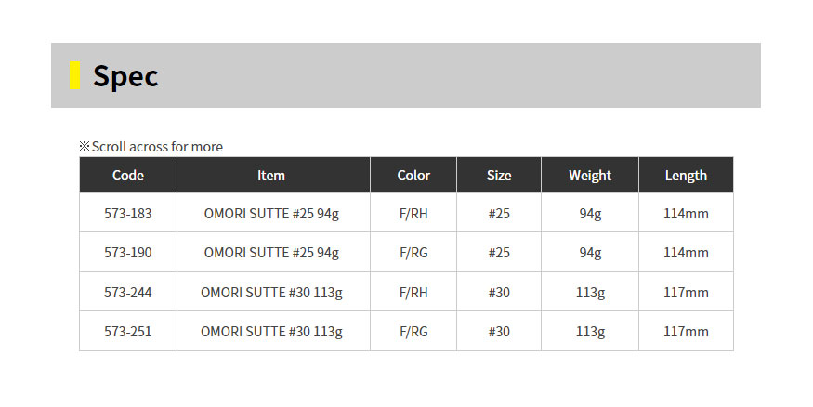This screenshot has width=813, height=407.
Task: Click F/RH color cell in 573-244 row
Action: pyautogui.click(x=413, y=293)
